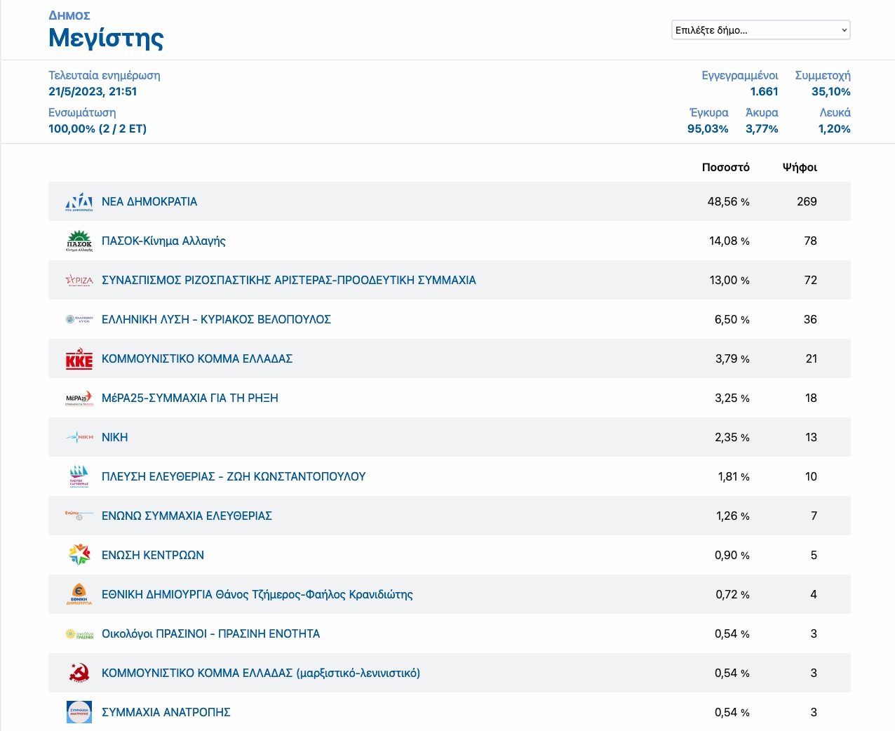Open Οικολόγοι ΠΡΑΣΙΝΟΙ - ΠΡΑΣΙΝΗ ΕΝΟΤΗΤΑ link
Image resolution: width=895 pixels, height=731 pixels.
click(x=210, y=633)
